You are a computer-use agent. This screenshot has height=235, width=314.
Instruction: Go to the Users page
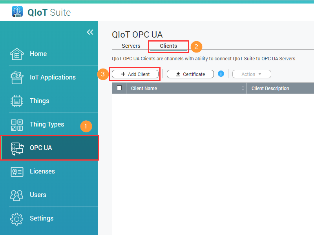coord(49,195)
